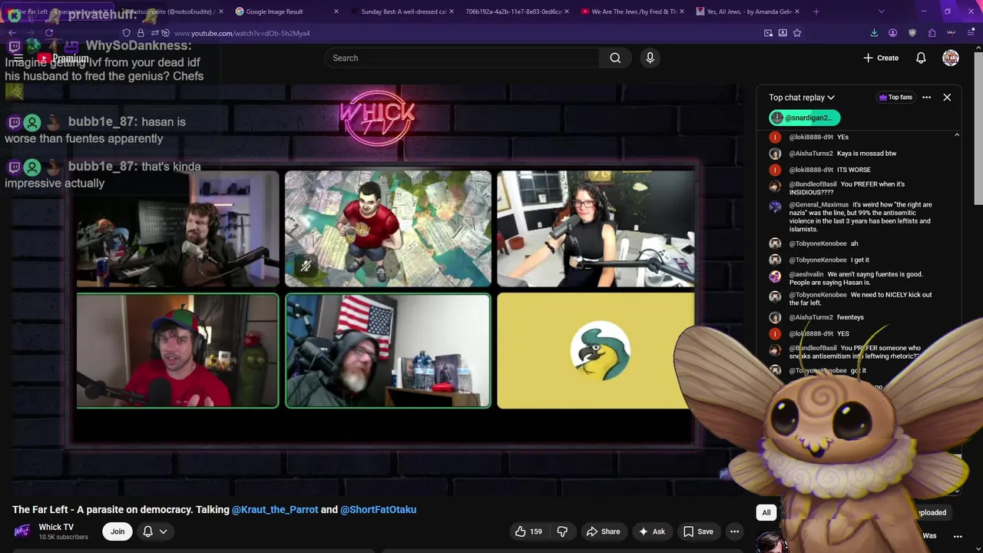
Task: Save the video to playlist
Action: point(698,531)
